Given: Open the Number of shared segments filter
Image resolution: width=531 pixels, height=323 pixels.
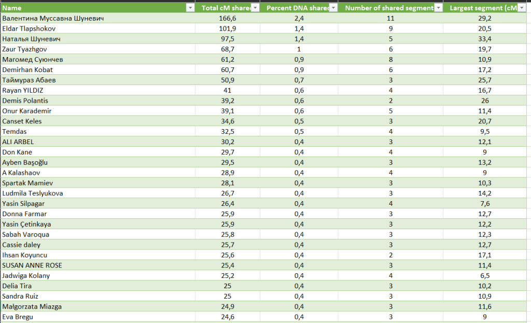Looking at the screenshot, I should click(x=438, y=8).
